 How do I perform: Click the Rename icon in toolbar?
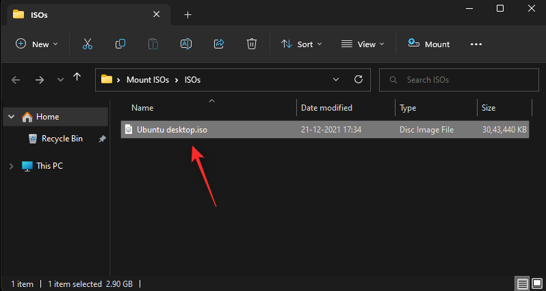point(185,44)
